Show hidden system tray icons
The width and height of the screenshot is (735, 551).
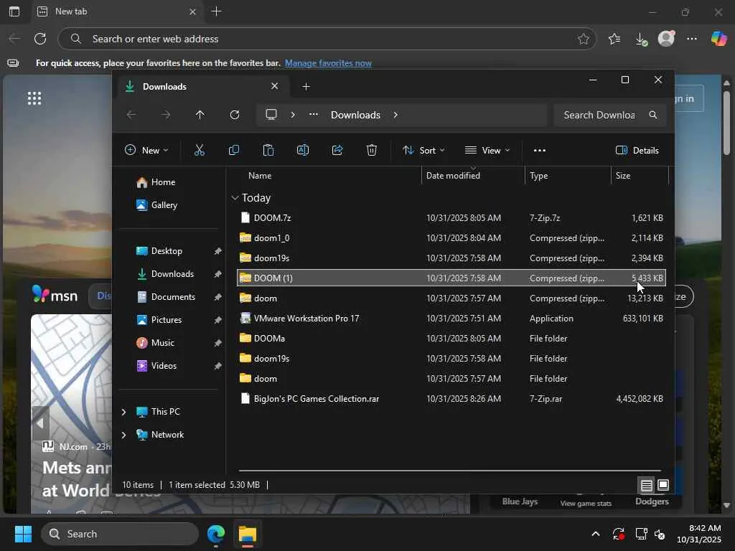(x=595, y=534)
